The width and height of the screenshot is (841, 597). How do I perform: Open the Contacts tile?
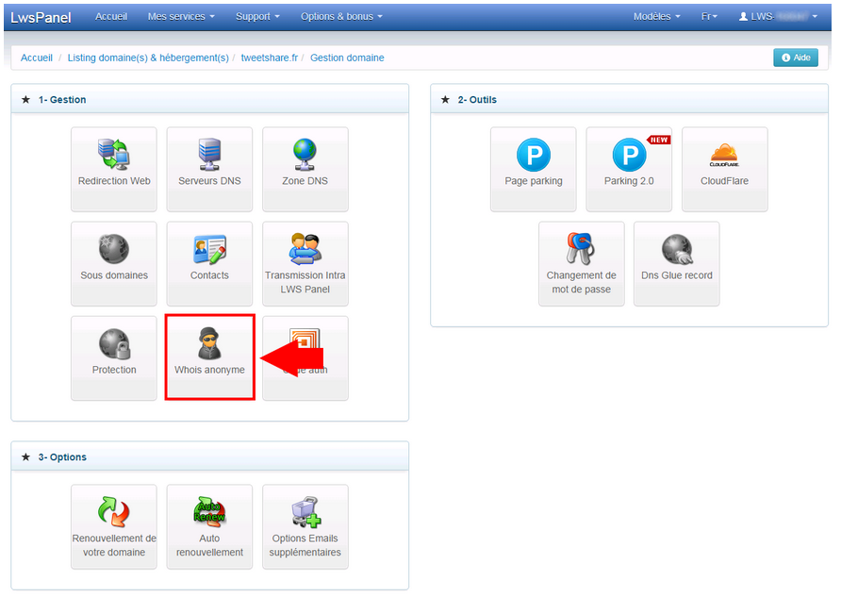click(209, 263)
